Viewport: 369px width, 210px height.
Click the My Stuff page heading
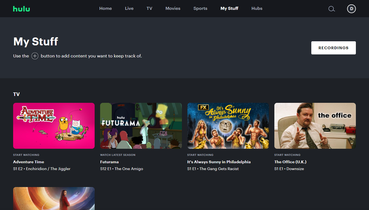point(35,42)
